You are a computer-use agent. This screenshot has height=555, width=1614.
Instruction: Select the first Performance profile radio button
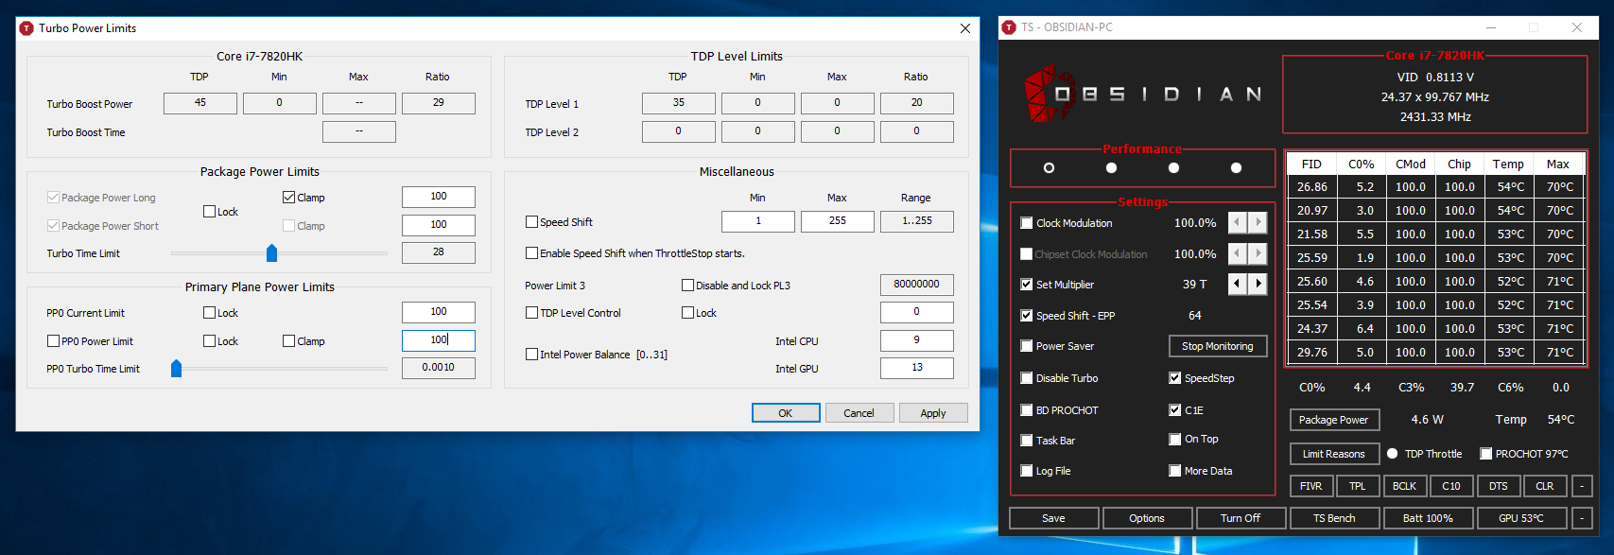tap(1049, 168)
